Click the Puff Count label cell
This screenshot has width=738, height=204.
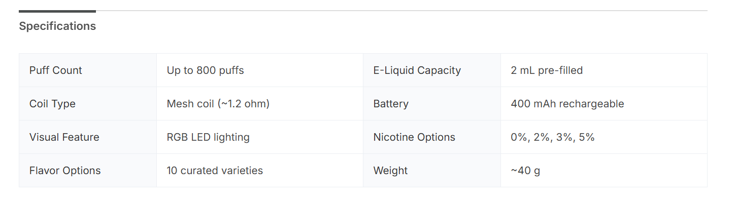tap(56, 70)
